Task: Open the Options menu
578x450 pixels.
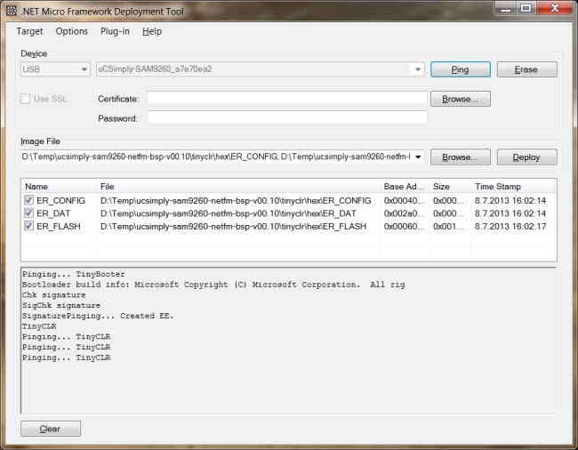Action: point(71,31)
